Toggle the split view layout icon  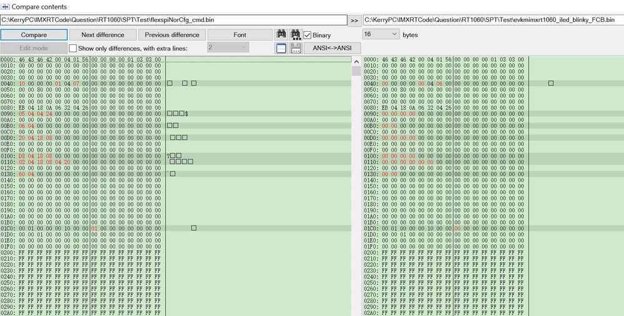coord(281,48)
